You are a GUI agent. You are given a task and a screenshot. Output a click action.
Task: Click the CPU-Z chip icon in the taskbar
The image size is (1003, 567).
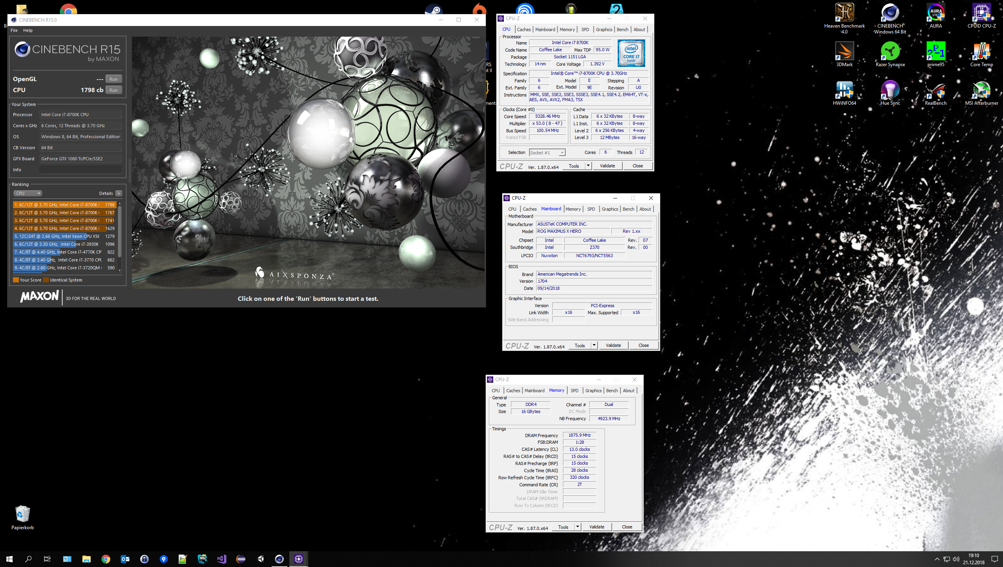click(x=298, y=559)
